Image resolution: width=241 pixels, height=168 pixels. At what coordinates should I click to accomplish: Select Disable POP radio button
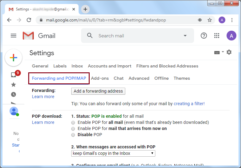[73, 135]
